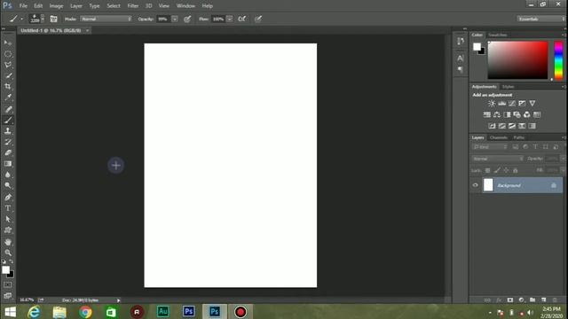Toggle pressure for opacity button
The image size is (568, 319).
(187, 19)
